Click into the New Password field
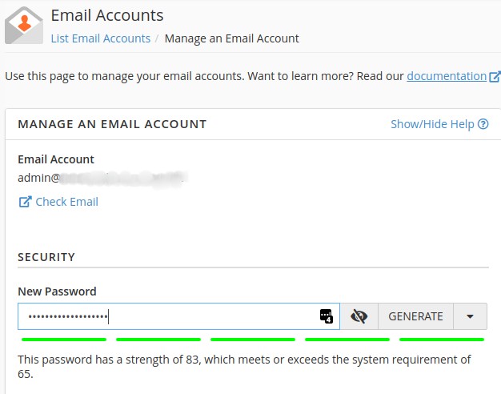The width and height of the screenshot is (501, 394). [x=168, y=316]
